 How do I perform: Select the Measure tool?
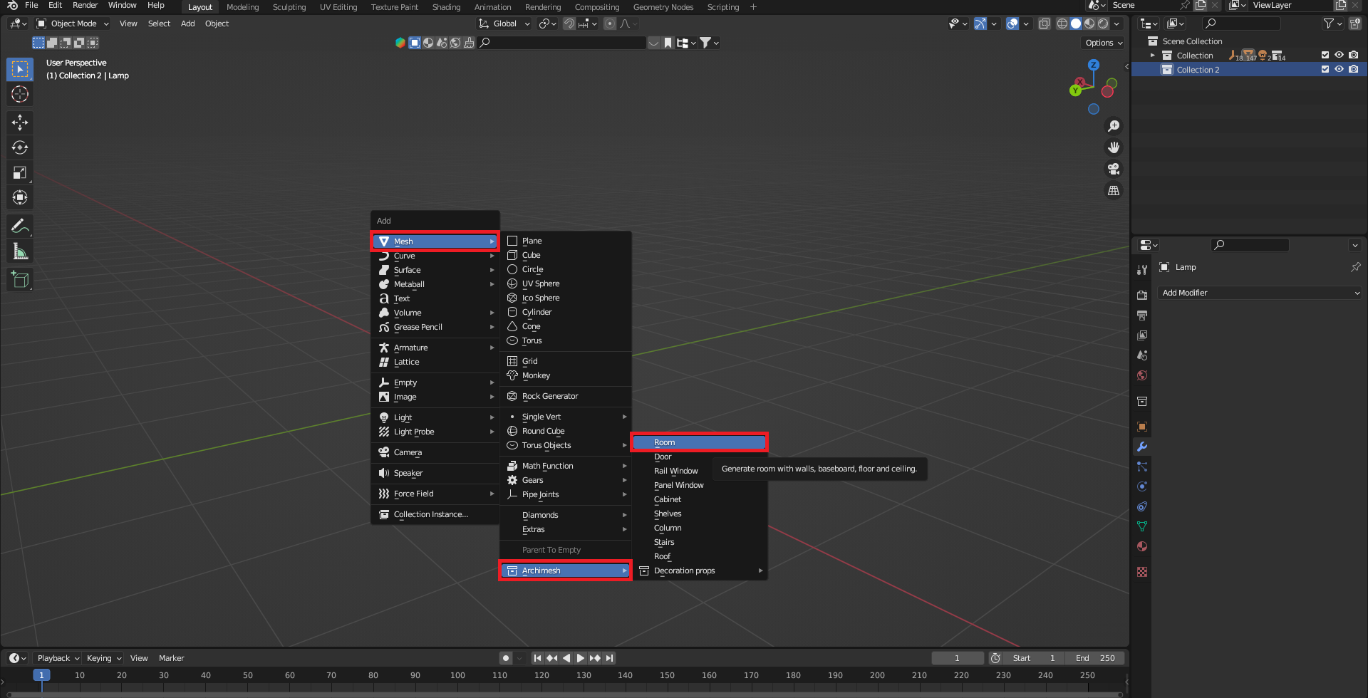20,251
